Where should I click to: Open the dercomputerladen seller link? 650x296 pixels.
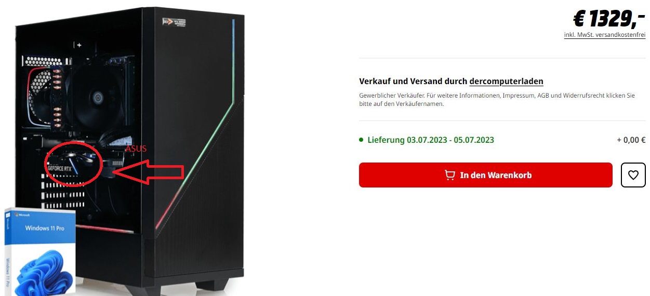[506, 82]
